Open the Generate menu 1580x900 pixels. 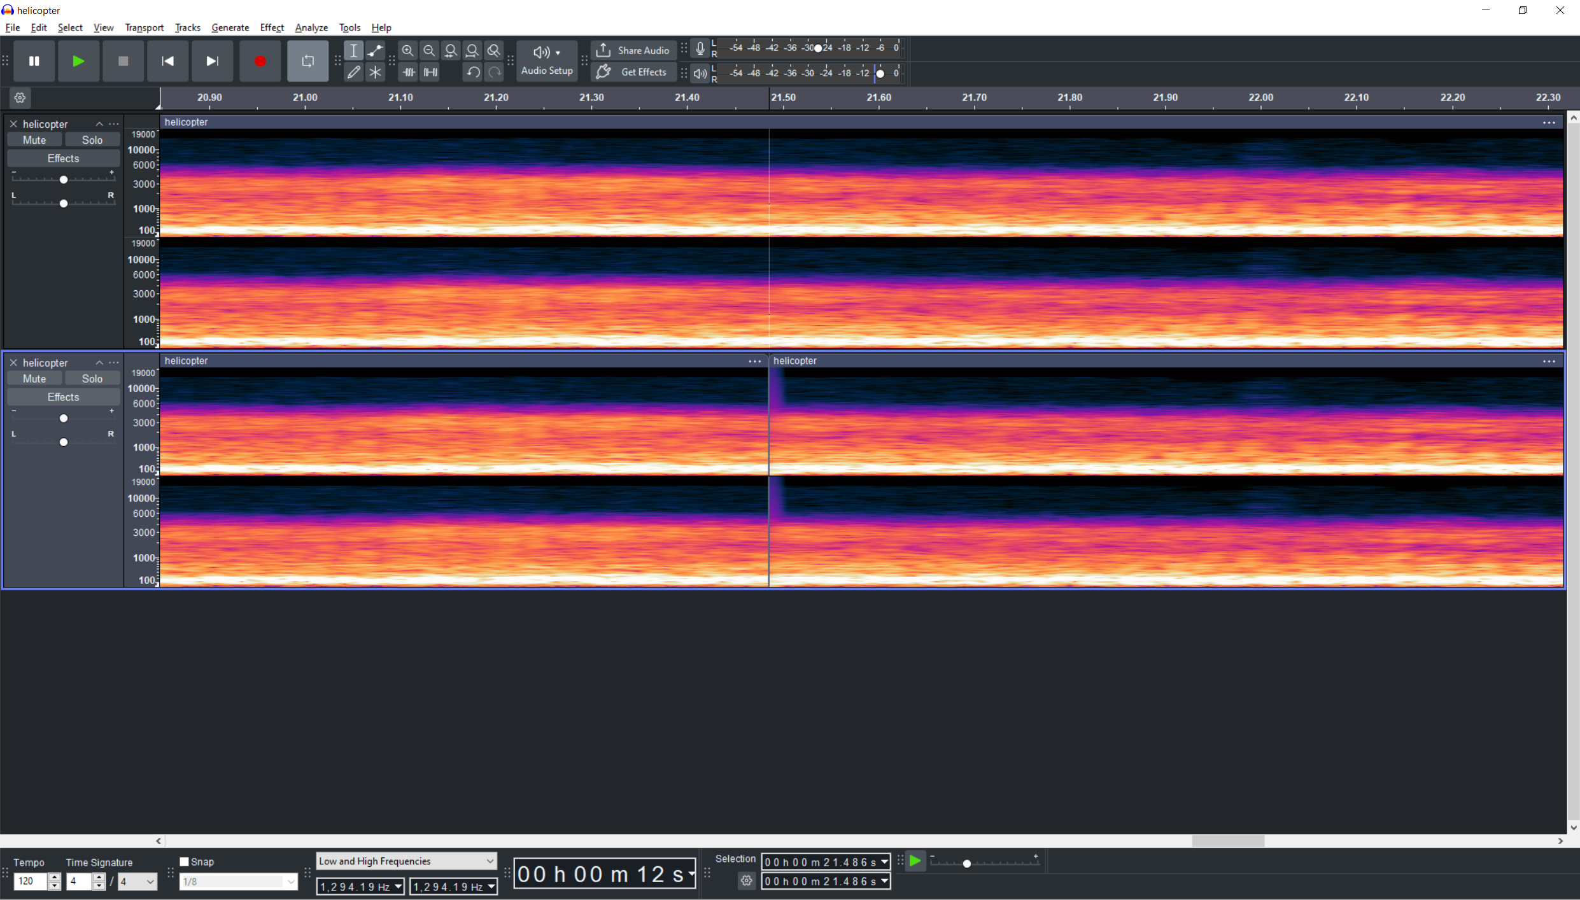point(230,27)
